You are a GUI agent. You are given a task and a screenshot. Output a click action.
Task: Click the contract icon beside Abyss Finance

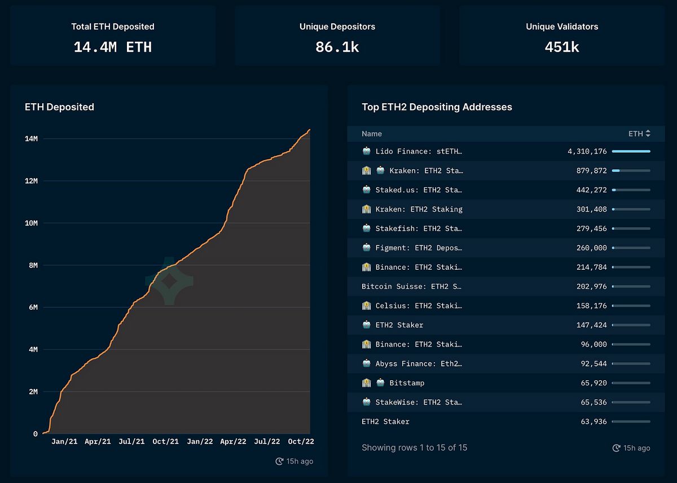(x=367, y=363)
